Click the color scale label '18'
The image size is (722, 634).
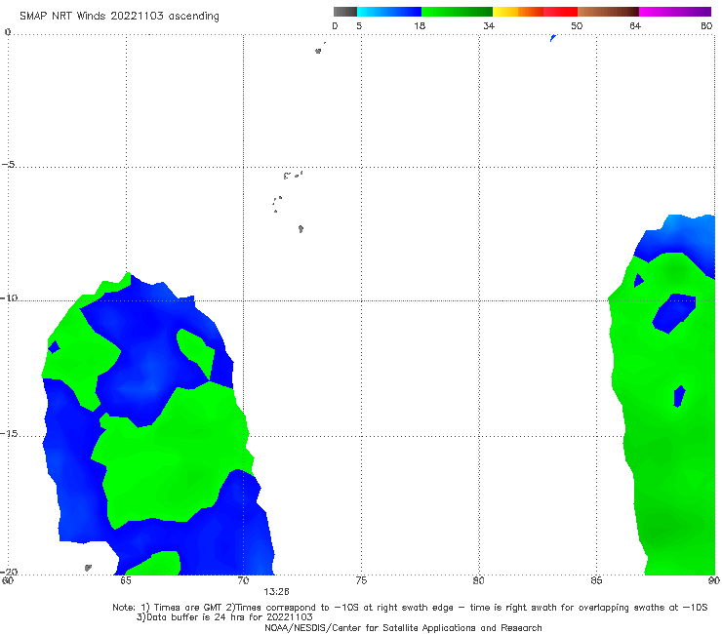[x=420, y=25]
